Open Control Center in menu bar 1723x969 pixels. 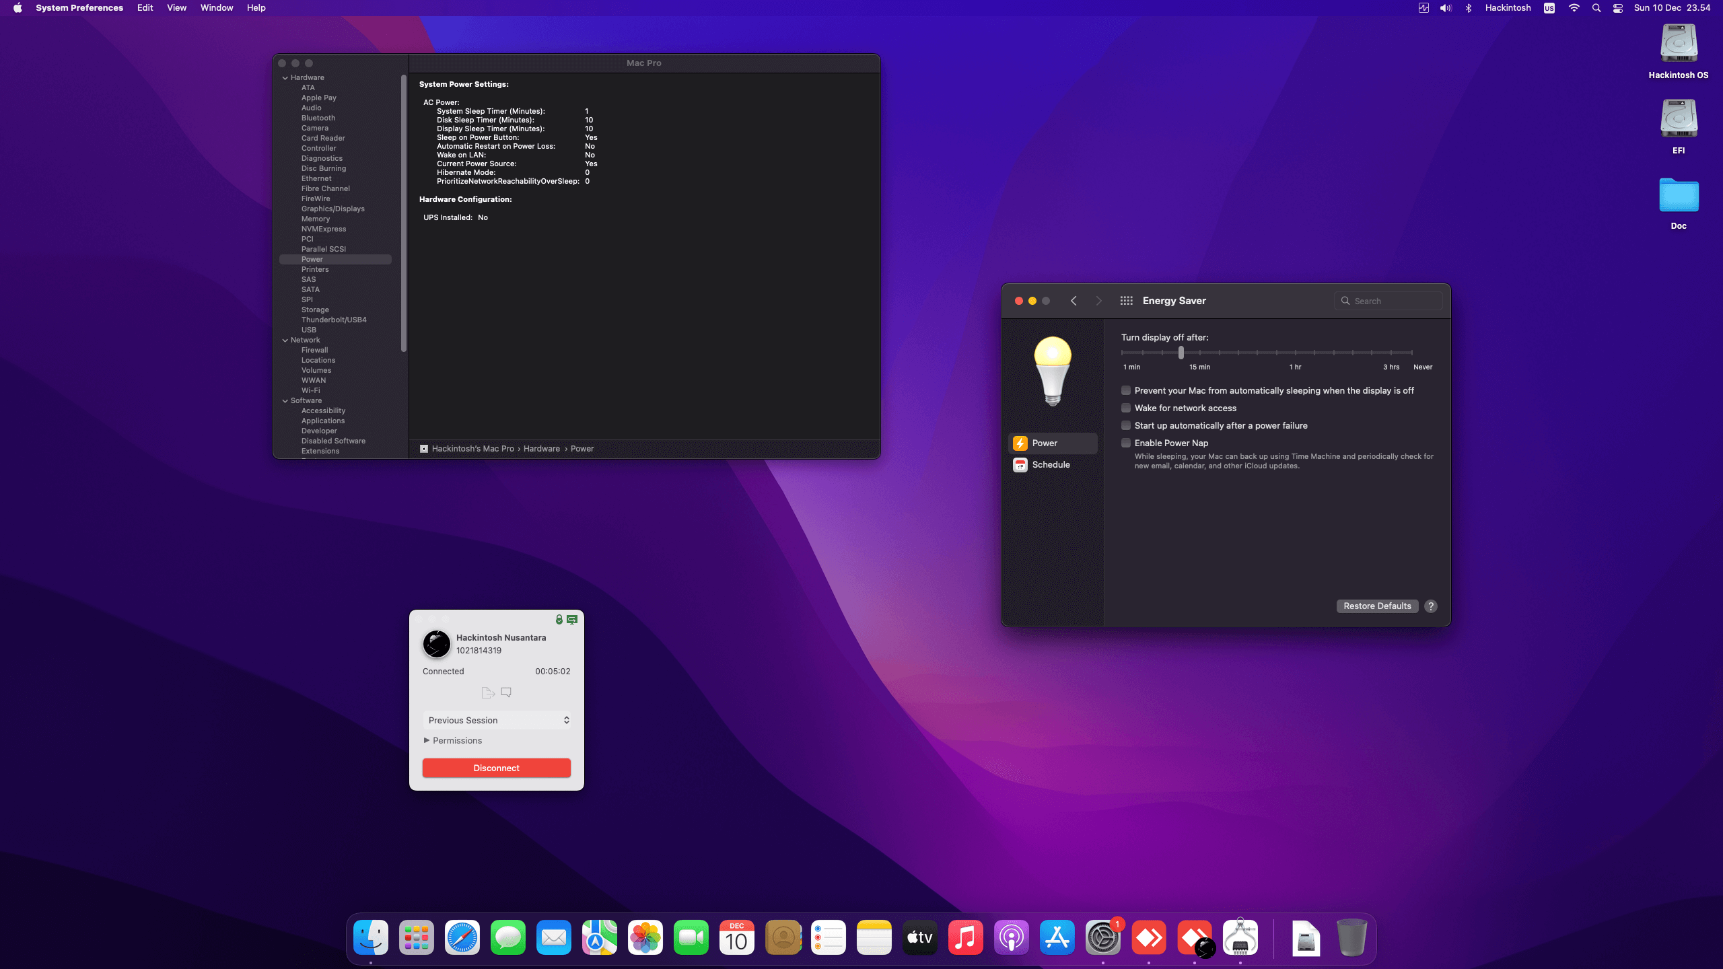tap(1618, 8)
